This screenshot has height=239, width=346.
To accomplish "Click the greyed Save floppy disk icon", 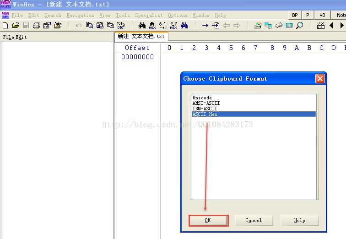I will pos(26,25).
